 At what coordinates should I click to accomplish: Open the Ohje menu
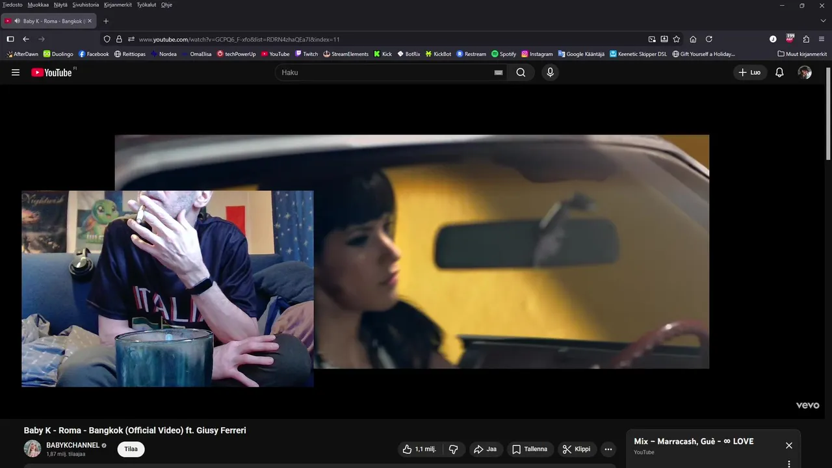[x=166, y=5]
